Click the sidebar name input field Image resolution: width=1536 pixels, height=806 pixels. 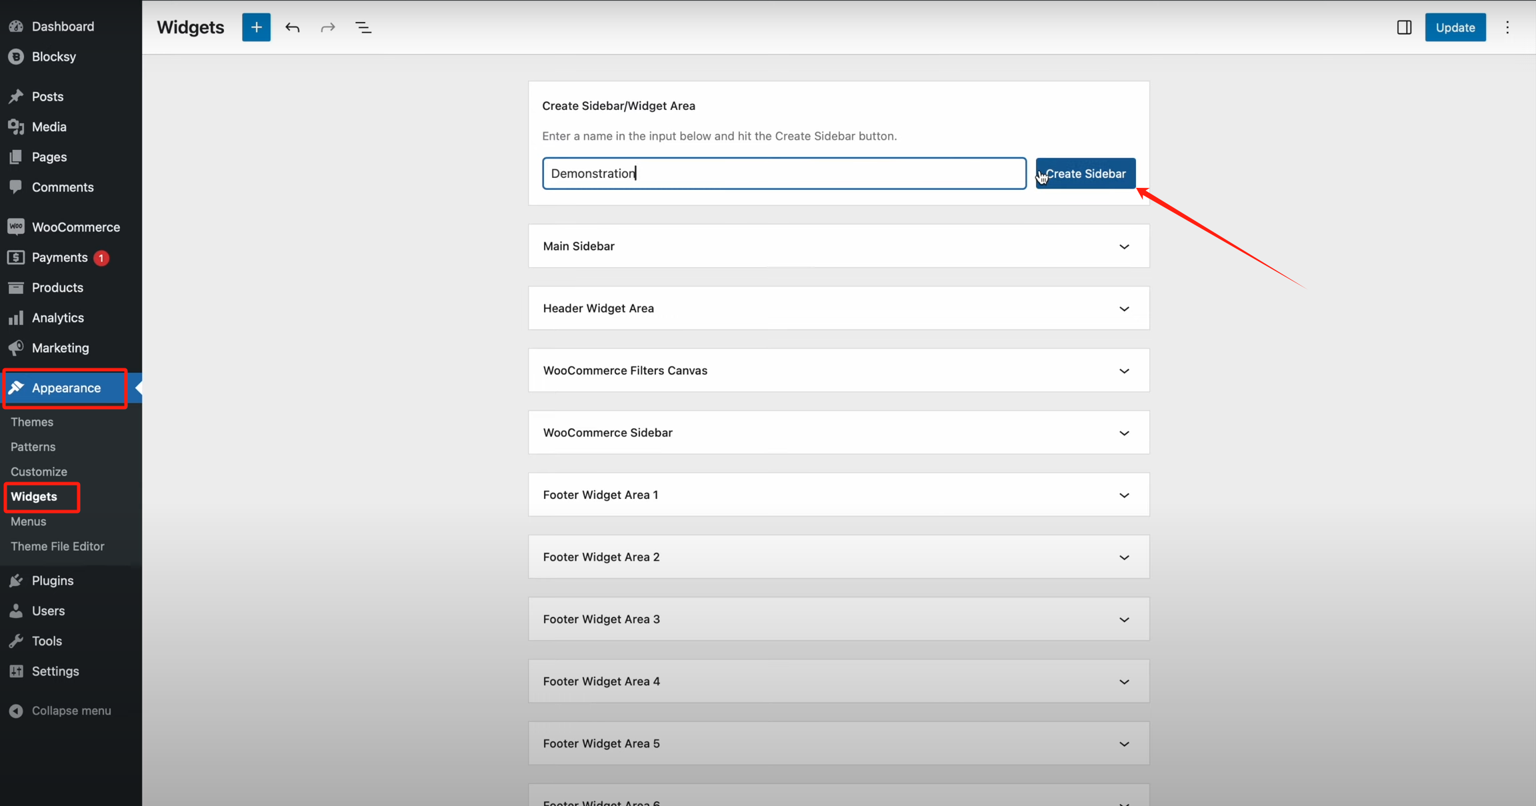(783, 173)
